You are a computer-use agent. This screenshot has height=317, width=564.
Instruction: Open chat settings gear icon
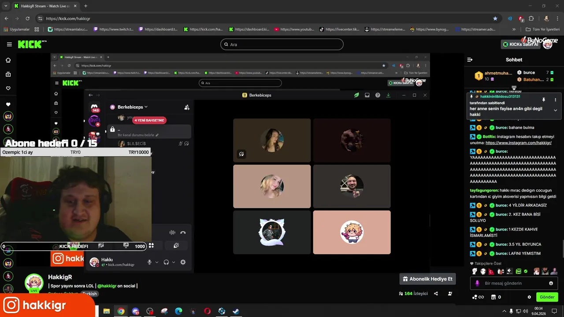click(x=529, y=297)
